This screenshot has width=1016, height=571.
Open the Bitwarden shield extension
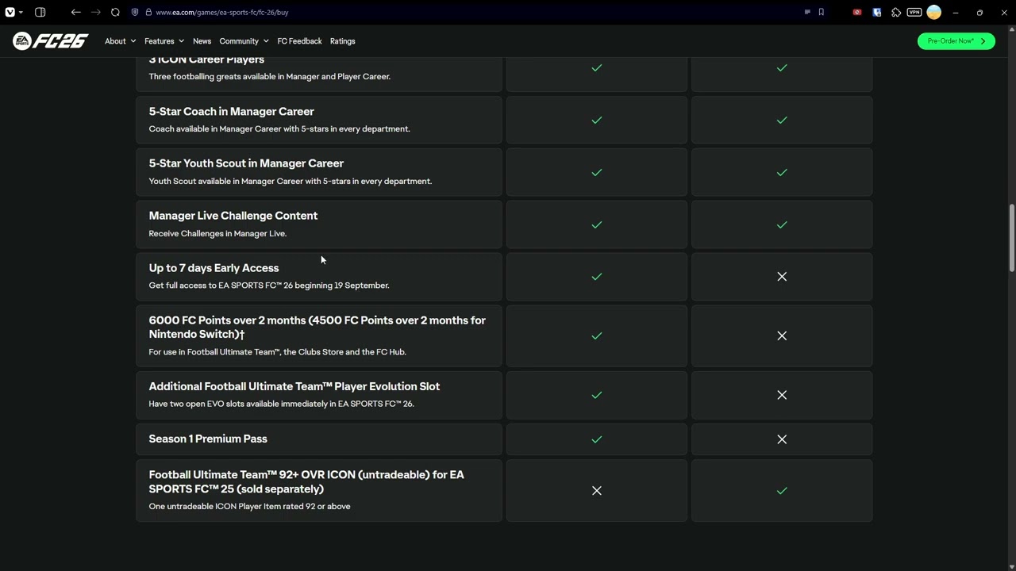(x=876, y=12)
